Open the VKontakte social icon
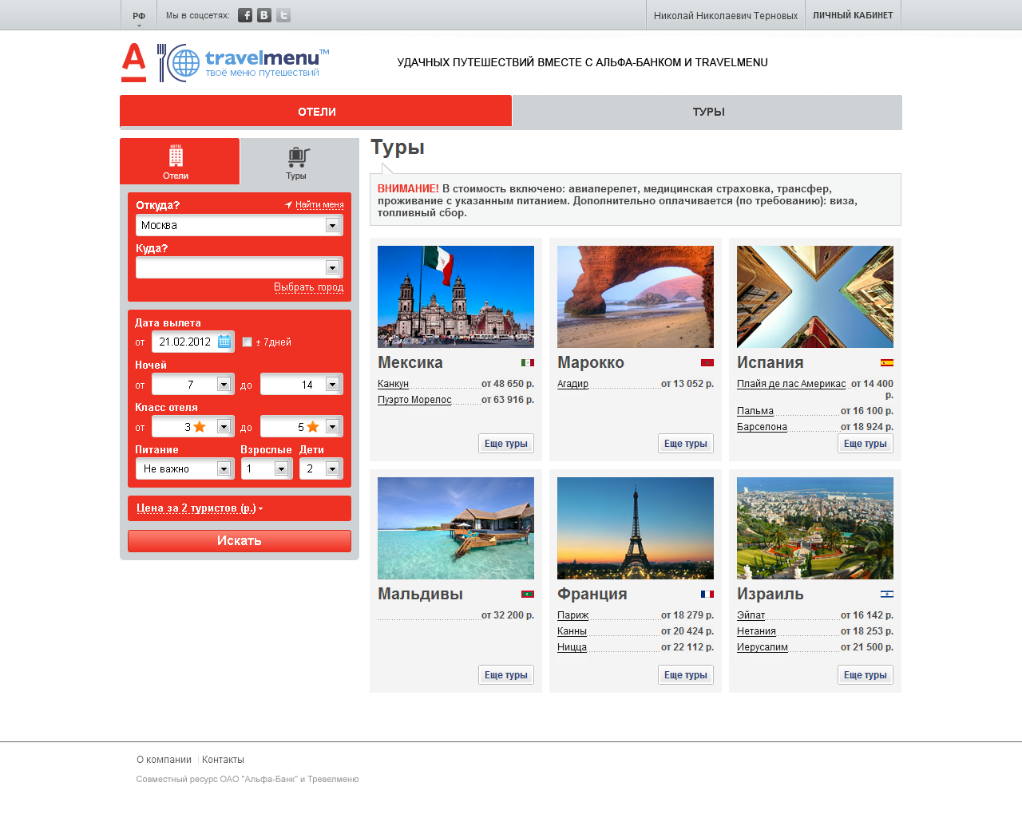Image resolution: width=1022 pixels, height=818 pixels. pyautogui.click(x=264, y=15)
